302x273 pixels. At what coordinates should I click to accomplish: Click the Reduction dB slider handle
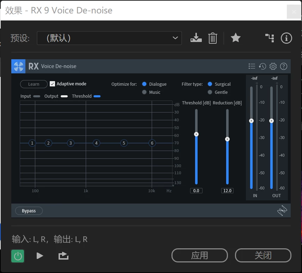click(227, 139)
